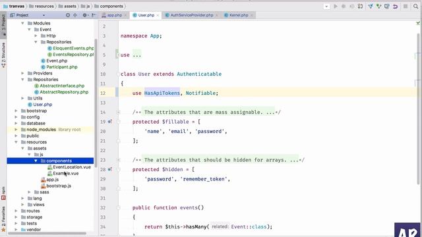This screenshot has width=422, height=237.
Task: Toggle the Favorites tool window side tab
Action: click(3, 219)
